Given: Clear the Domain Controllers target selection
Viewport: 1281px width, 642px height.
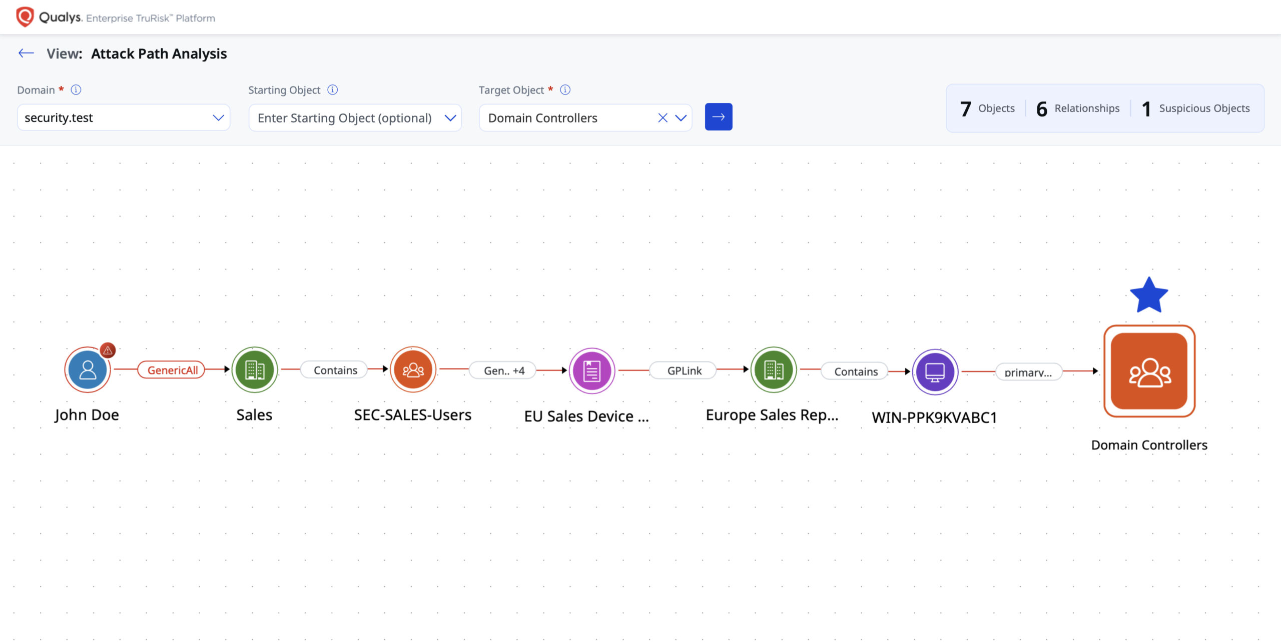Looking at the screenshot, I should 663,118.
